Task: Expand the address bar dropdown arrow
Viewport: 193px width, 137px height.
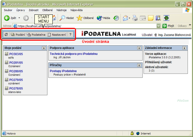Action: coord(158,26)
